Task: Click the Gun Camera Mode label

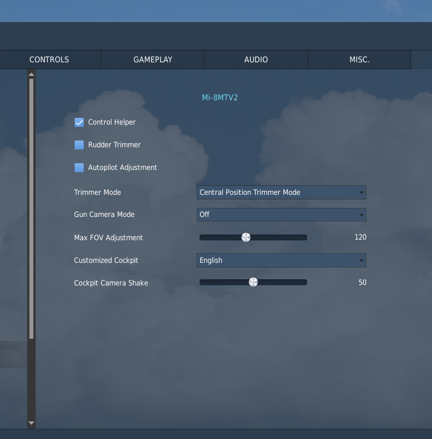Action: [x=104, y=215]
